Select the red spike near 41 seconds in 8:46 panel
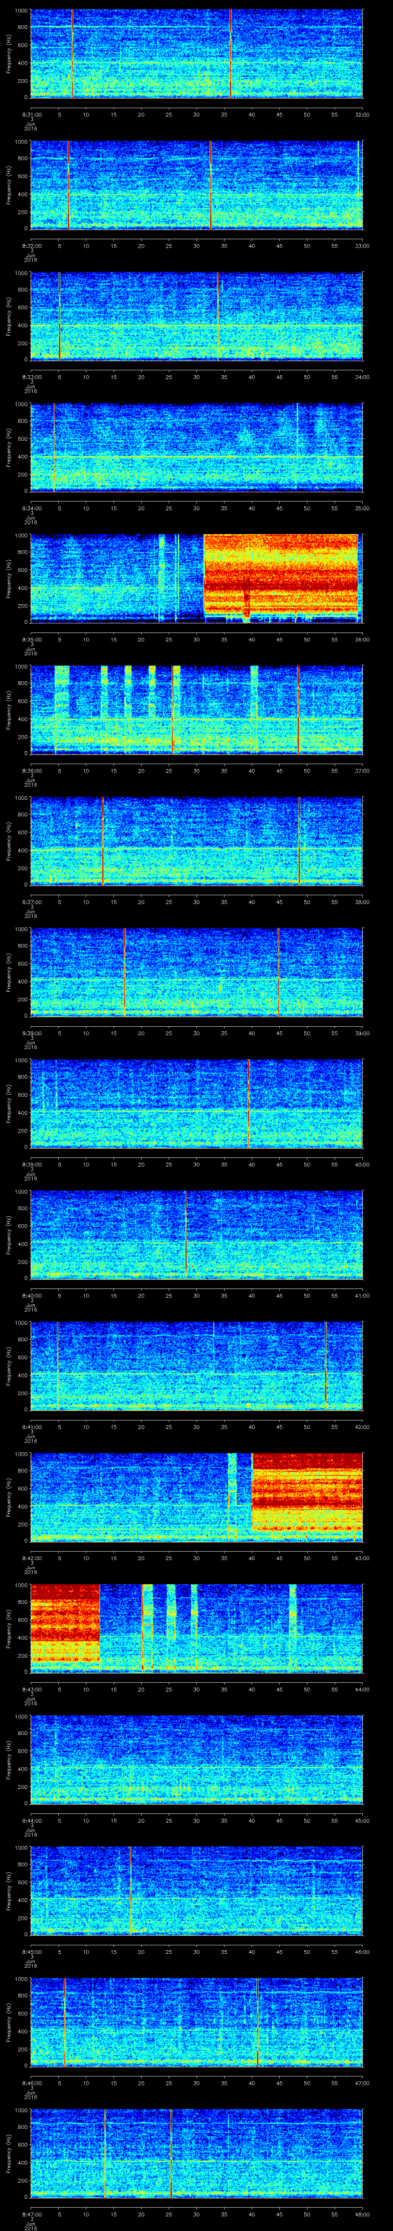 pyautogui.click(x=258, y=2021)
